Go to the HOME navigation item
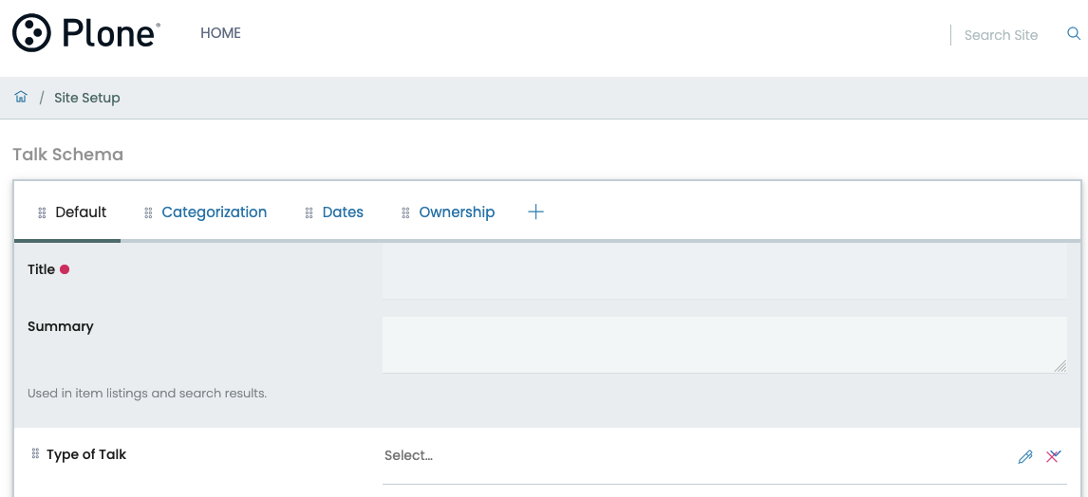Viewport: 1088px width, 497px height. coord(220,33)
